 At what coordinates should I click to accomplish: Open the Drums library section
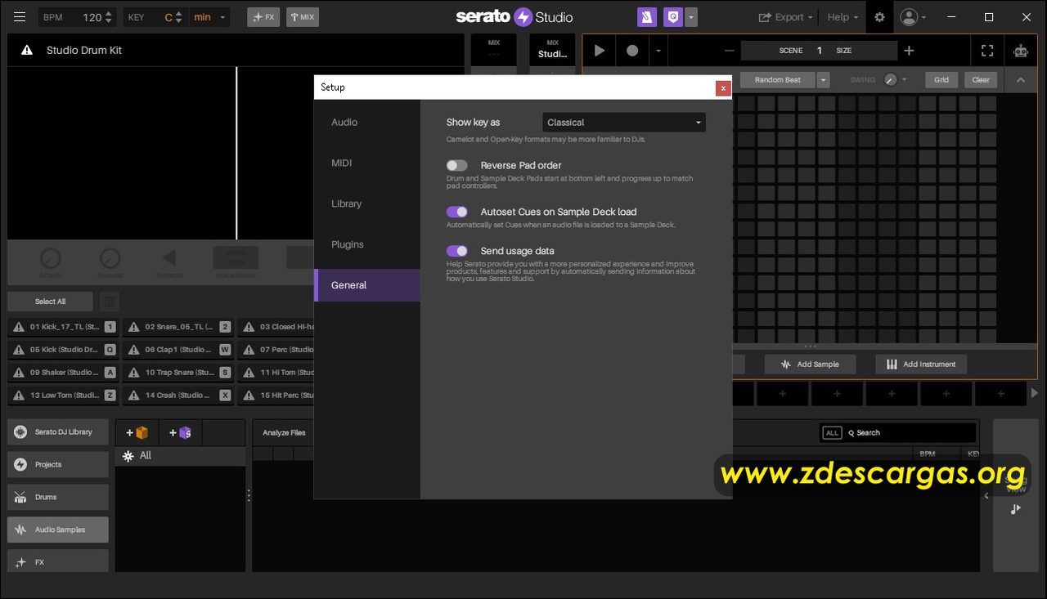pos(58,498)
